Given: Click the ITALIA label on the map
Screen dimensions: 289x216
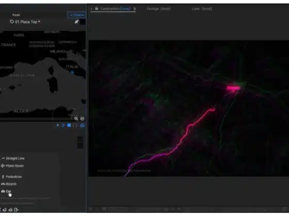Looking at the screenshot, I should (x=72, y=66).
